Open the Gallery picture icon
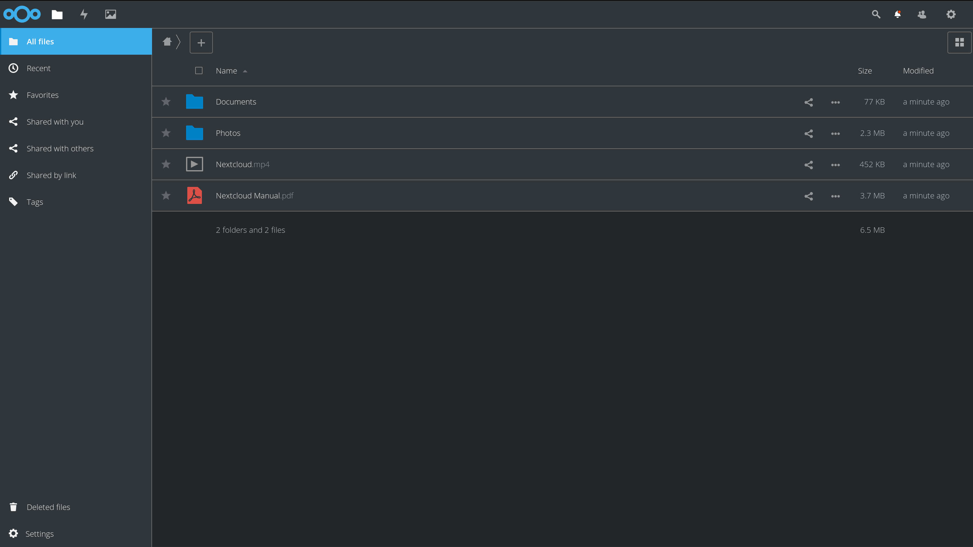 [111, 14]
